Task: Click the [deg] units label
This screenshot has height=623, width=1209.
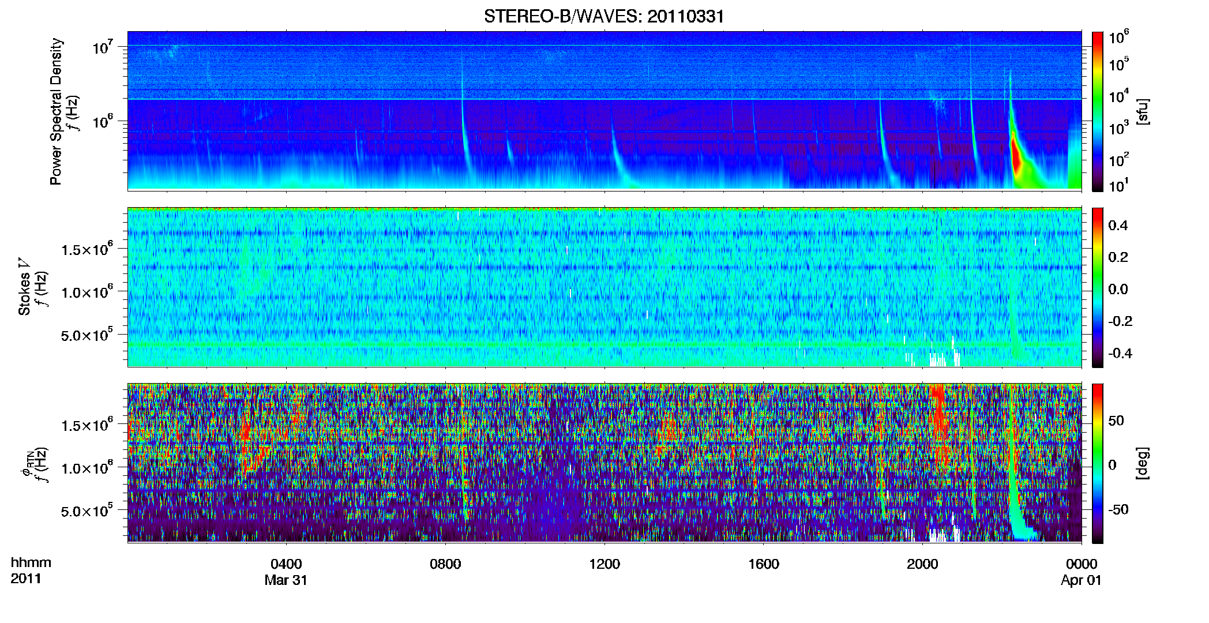Action: tap(1142, 463)
